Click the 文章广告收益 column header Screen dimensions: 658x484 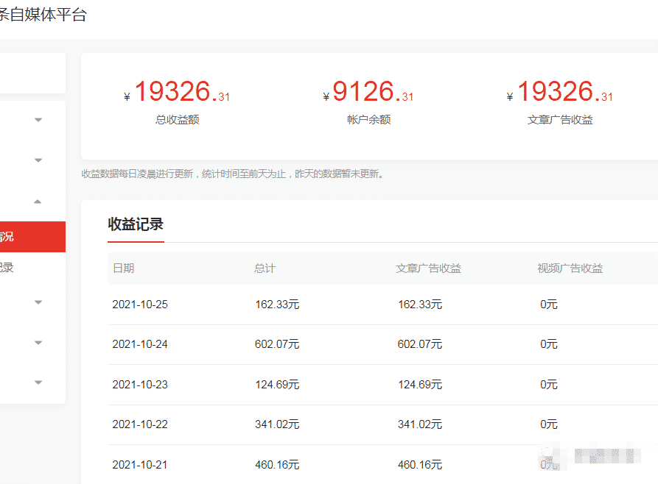click(428, 268)
